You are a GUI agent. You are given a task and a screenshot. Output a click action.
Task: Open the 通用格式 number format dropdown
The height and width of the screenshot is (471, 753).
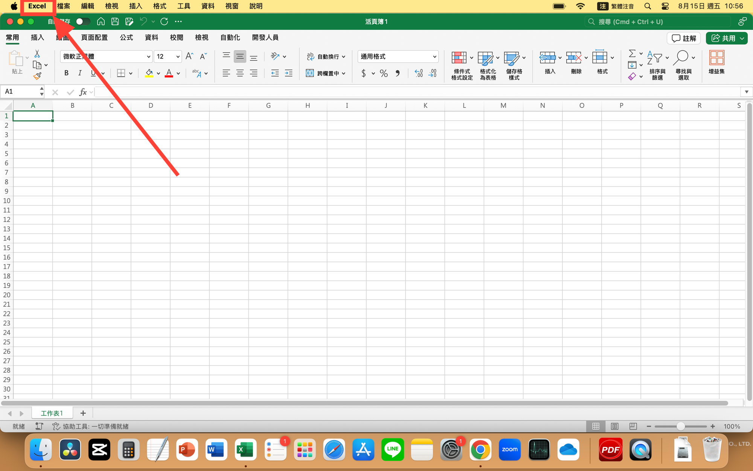tap(434, 57)
